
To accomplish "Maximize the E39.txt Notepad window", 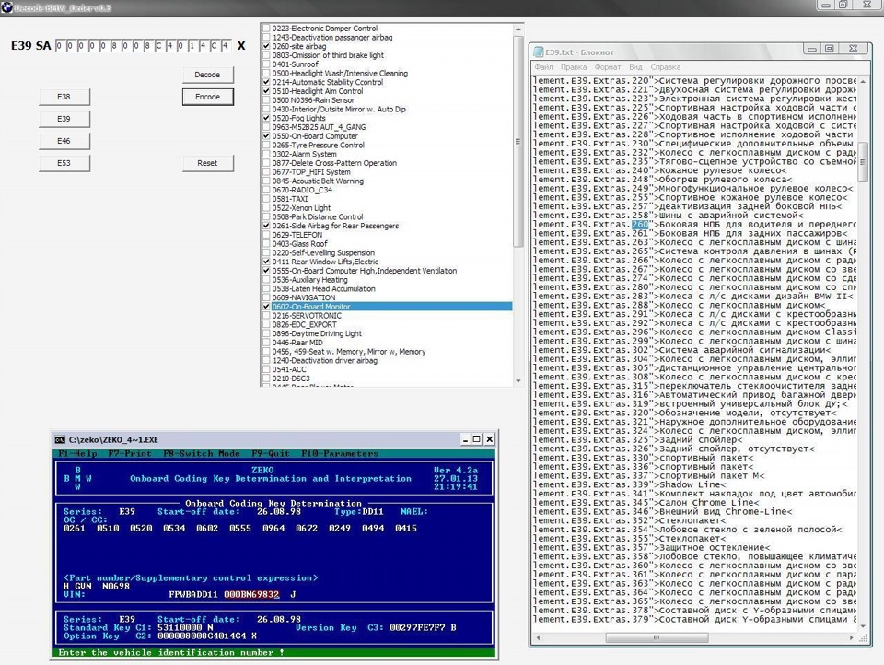I will pyautogui.click(x=830, y=49).
